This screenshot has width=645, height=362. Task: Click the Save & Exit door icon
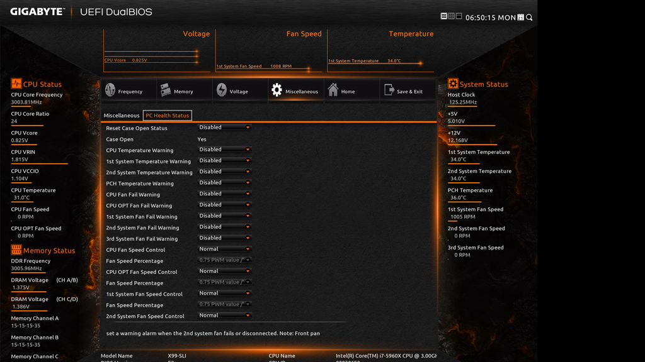(x=389, y=90)
